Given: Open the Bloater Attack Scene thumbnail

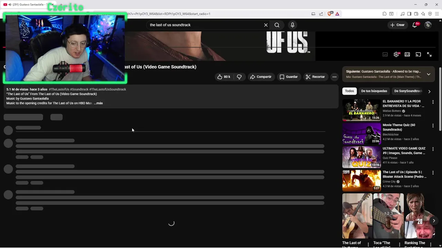Looking at the screenshot, I should click(x=362, y=180).
